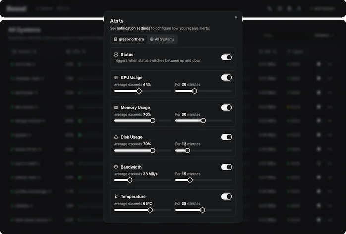This screenshot has height=234, width=346.
Task: Toggle the Memory Usage alert switch
Action: [226, 107]
